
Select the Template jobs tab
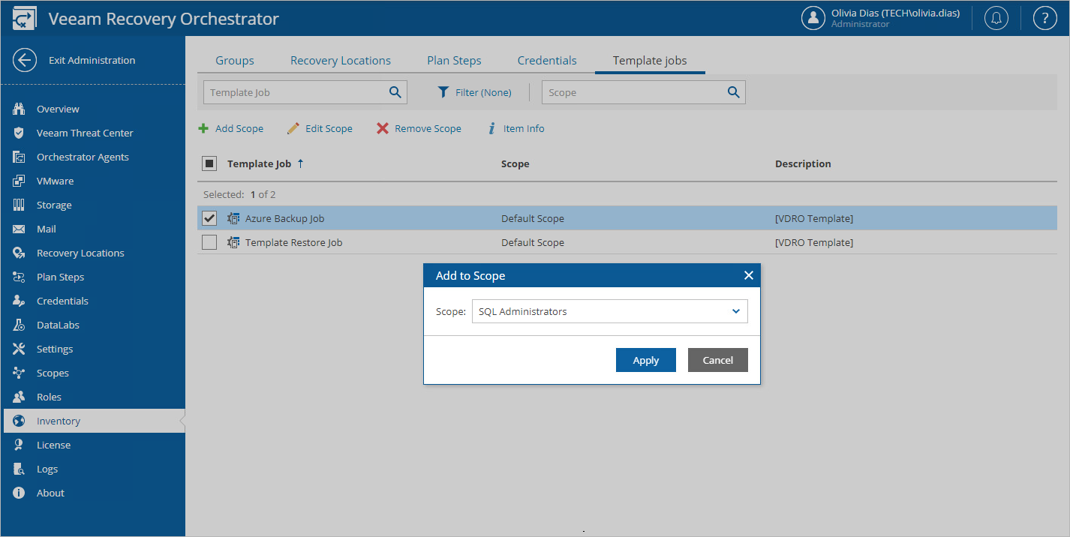tap(650, 61)
